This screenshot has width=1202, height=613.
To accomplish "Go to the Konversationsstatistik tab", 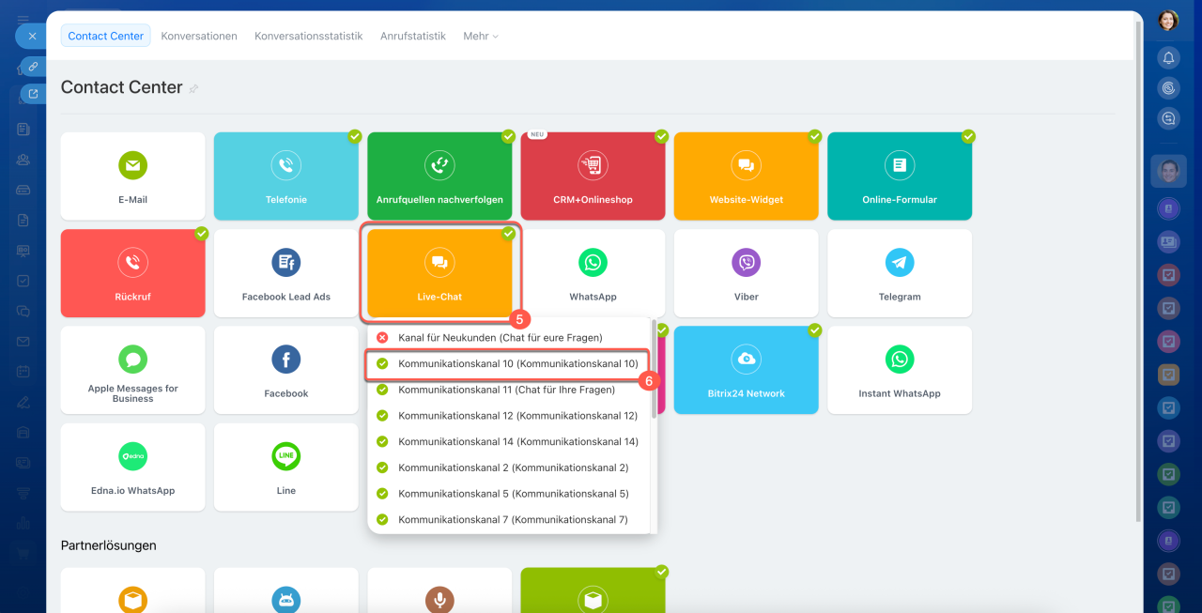I will 308,36.
